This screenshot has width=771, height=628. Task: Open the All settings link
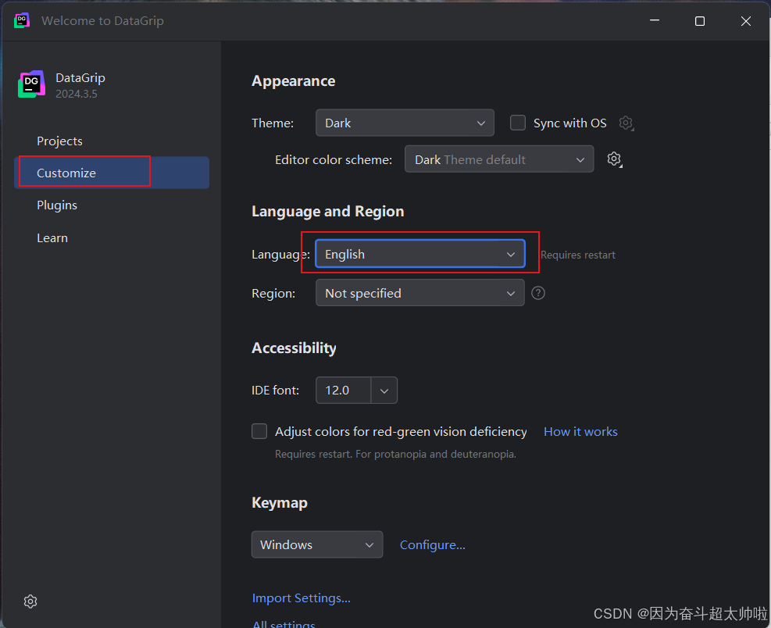(284, 623)
